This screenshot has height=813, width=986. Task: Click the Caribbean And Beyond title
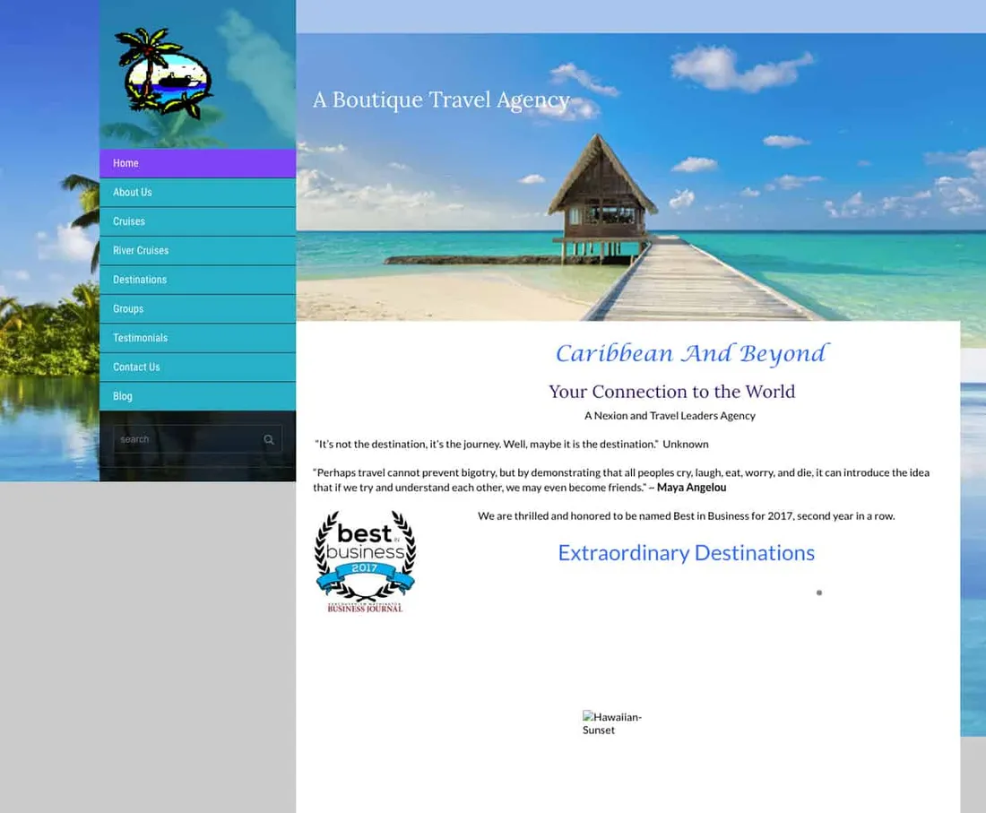692,353
